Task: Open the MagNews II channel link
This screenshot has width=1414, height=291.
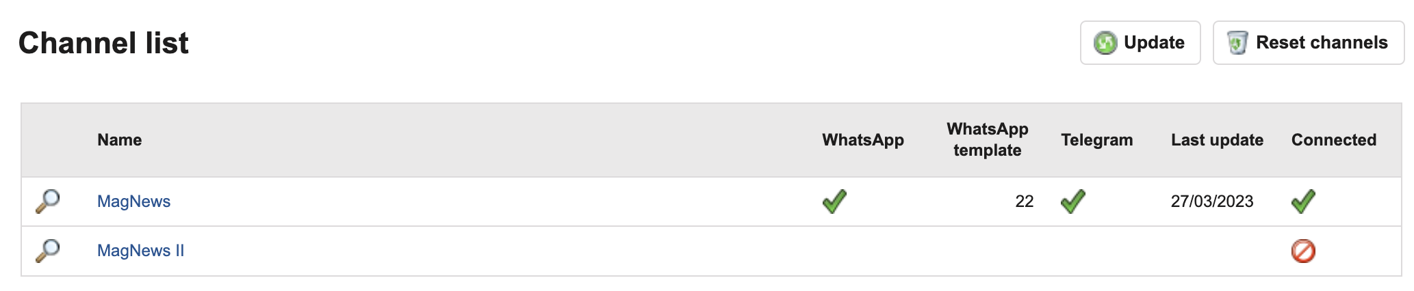Action: click(140, 251)
